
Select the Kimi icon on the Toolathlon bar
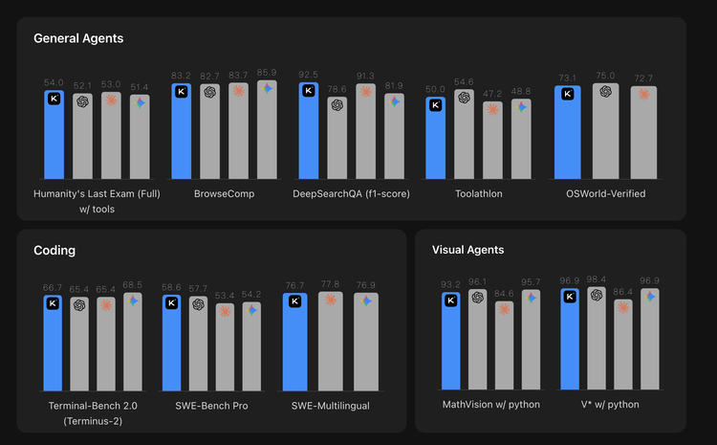pos(436,104)
